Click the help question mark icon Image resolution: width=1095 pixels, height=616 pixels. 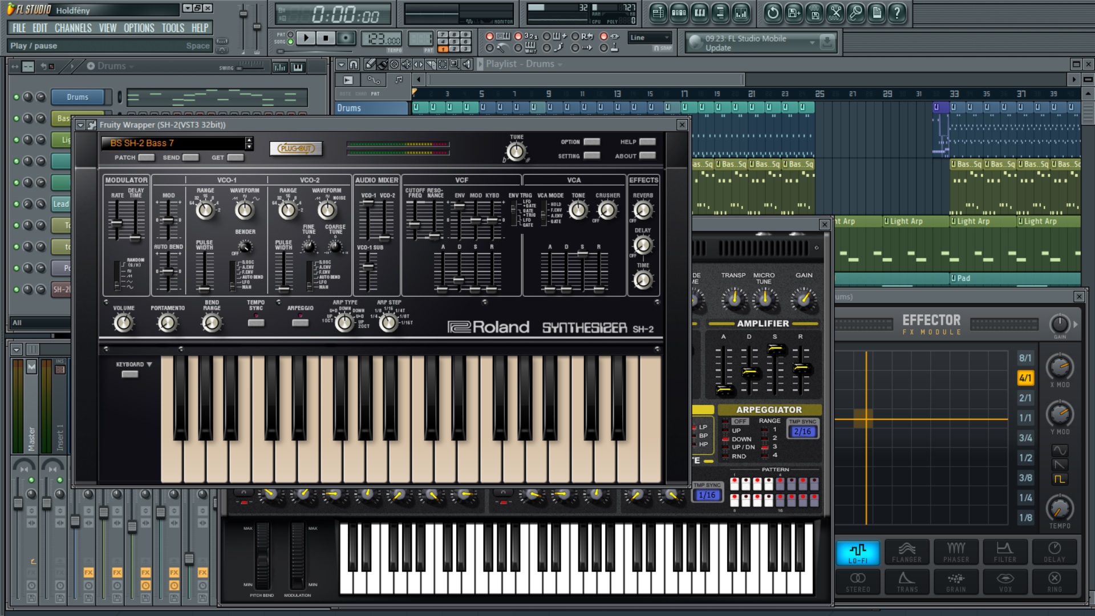tap(897, 13)
